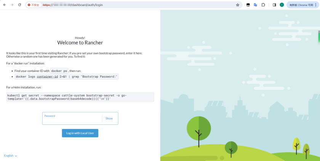Click the browser forward arrow
Screen dimensions: 320x161
[12, 5]
